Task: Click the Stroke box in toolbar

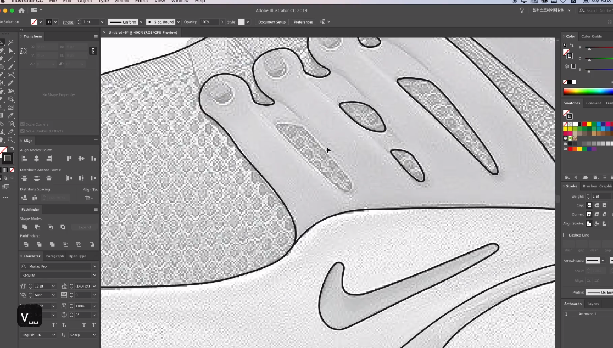Action: 7,158
